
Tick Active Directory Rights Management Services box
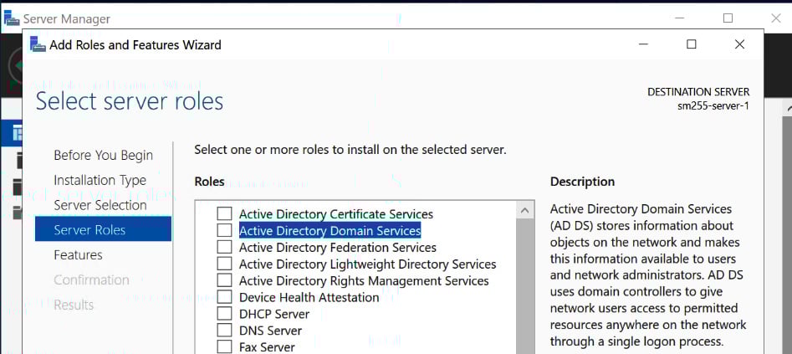click(224, 280)
